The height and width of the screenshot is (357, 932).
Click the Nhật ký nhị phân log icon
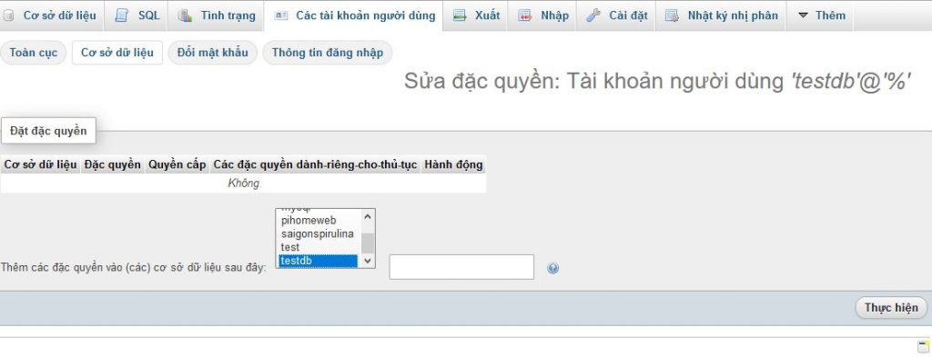coord(672,16)
